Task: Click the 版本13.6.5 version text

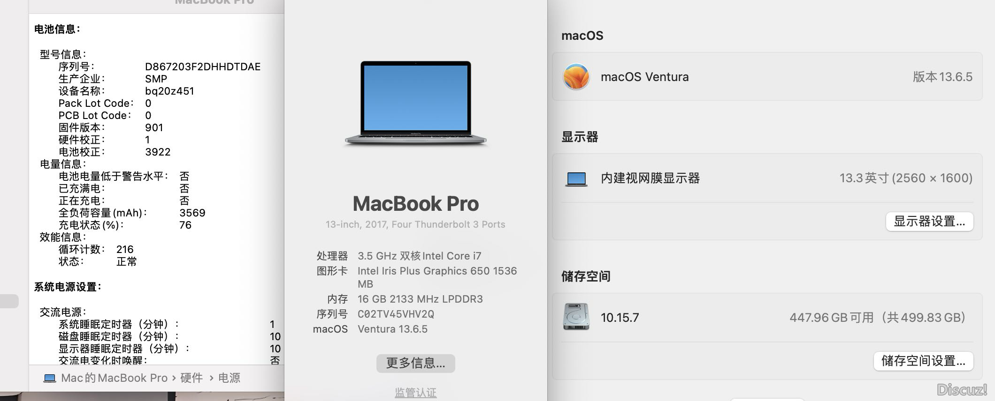Action: pyautogui.click(x=942, y=77)
